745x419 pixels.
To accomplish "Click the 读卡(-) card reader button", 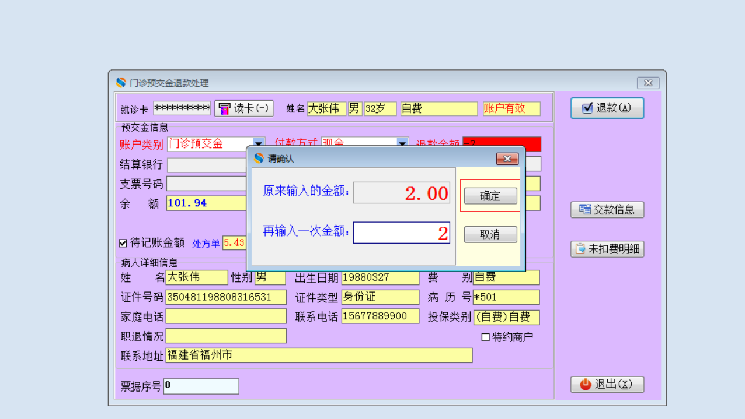I will [x=244, y=108].
